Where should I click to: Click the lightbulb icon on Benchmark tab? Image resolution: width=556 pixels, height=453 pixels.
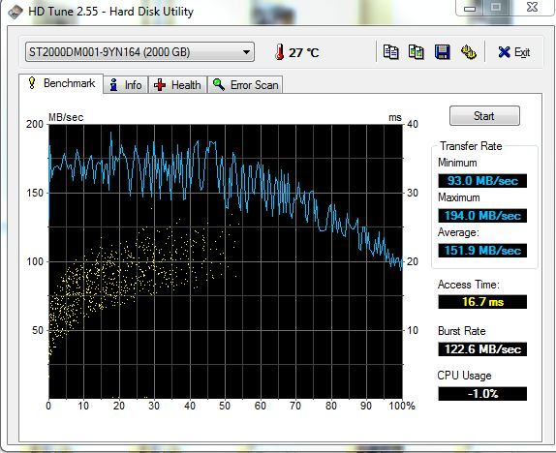click(x=32, y=83)
